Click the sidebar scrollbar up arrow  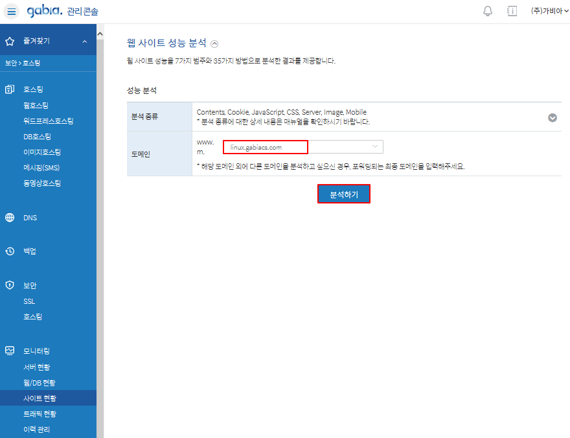(x=100, y=34)
